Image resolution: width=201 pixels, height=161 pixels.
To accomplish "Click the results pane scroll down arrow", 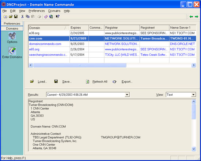I will [194, 149].
